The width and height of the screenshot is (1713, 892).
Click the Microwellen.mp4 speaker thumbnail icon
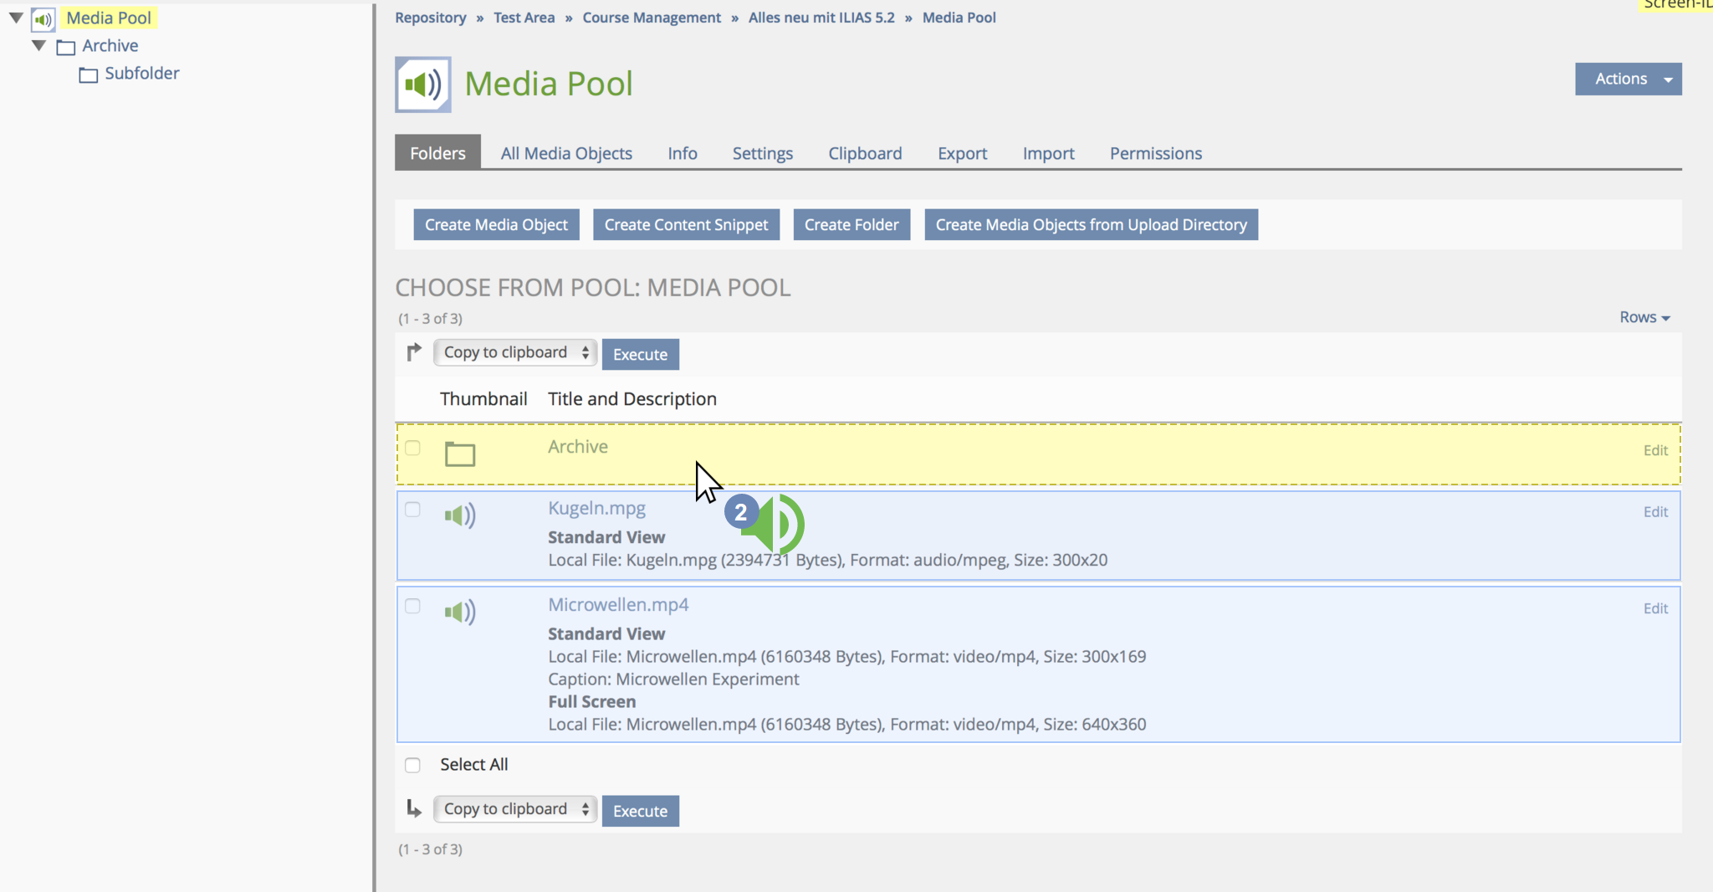[x=460, y=613]
